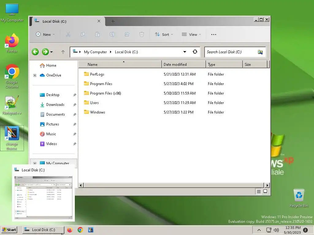
Task: Sort by Type column header
Action: click(x=224, y=64)
